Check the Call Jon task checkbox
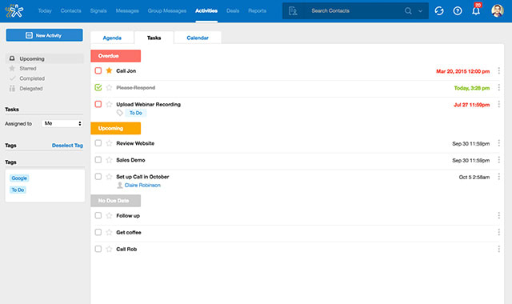The height and width of the screenshot is (304, 512). (98, 70)
